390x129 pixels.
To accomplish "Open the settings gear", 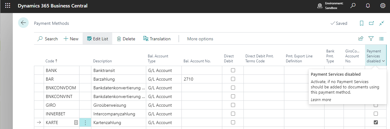I will [383, 6].
